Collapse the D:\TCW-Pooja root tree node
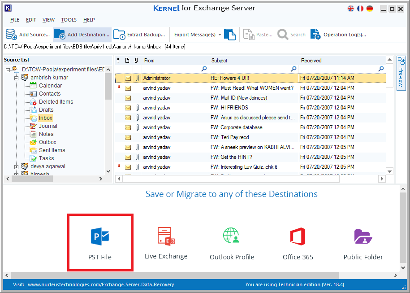The image size is (410, 293). point(8,70)
